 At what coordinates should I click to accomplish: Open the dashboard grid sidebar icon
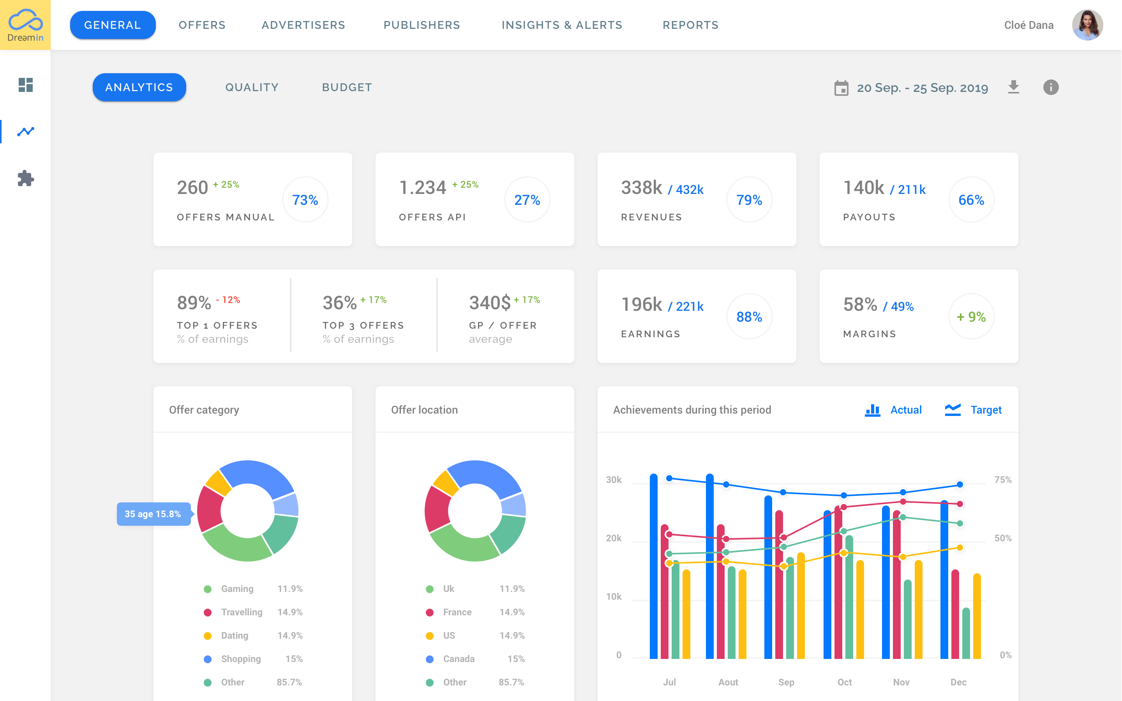25,85
